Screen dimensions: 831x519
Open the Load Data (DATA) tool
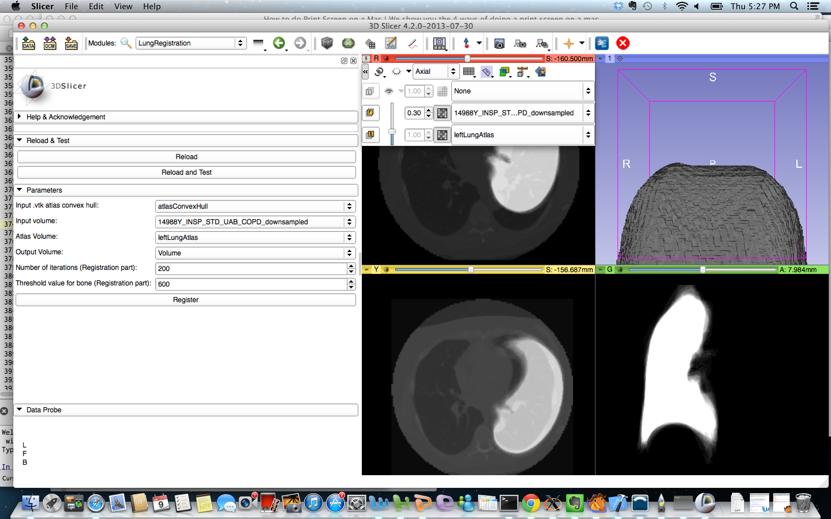click(x=29, y=43)
